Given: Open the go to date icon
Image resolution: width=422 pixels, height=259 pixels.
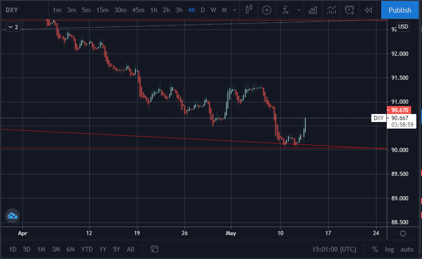Looking at the screenshot, I should 154,249.
